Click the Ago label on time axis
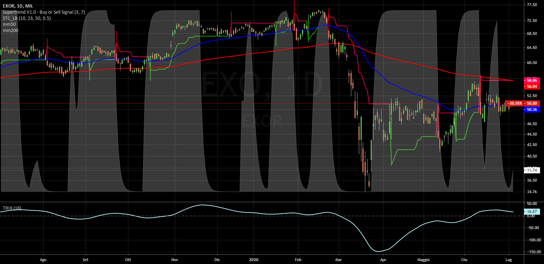Screen dimensions: 544x264 [43, 259]
